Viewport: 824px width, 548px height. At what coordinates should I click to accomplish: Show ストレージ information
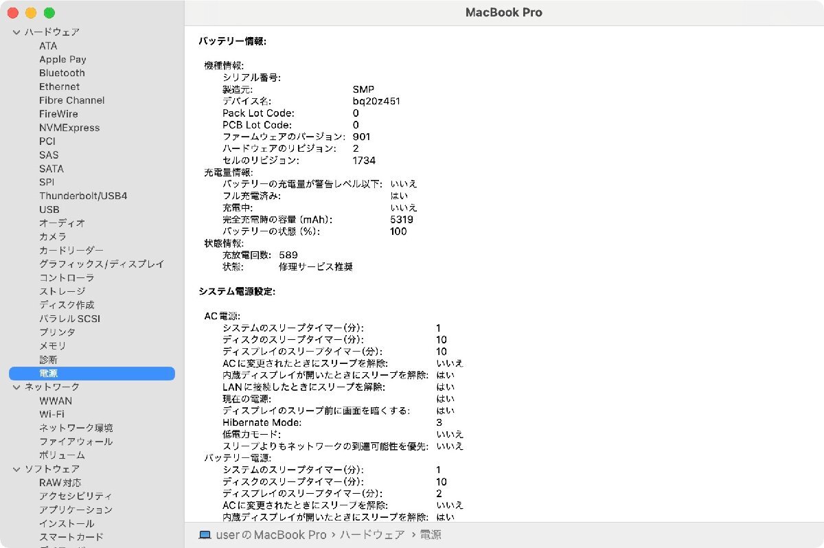tap(62, 291)
